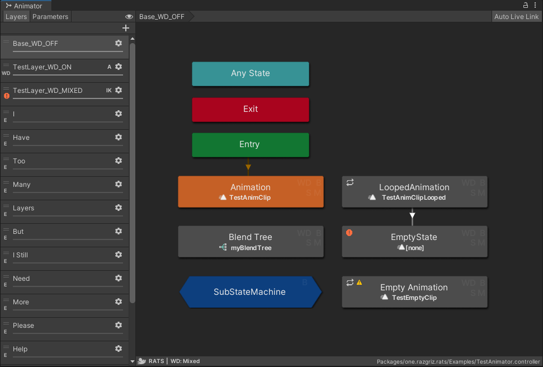Screen dimensions: 543x367
Task: Enable Auto Live Link
Action: (x=516, y=16)
